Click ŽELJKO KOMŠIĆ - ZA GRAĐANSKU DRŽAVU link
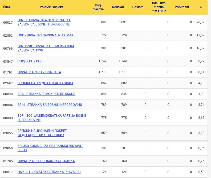 (x=50, y=148)
